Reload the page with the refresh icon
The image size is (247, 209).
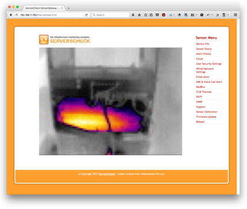[x=86, y=15]
